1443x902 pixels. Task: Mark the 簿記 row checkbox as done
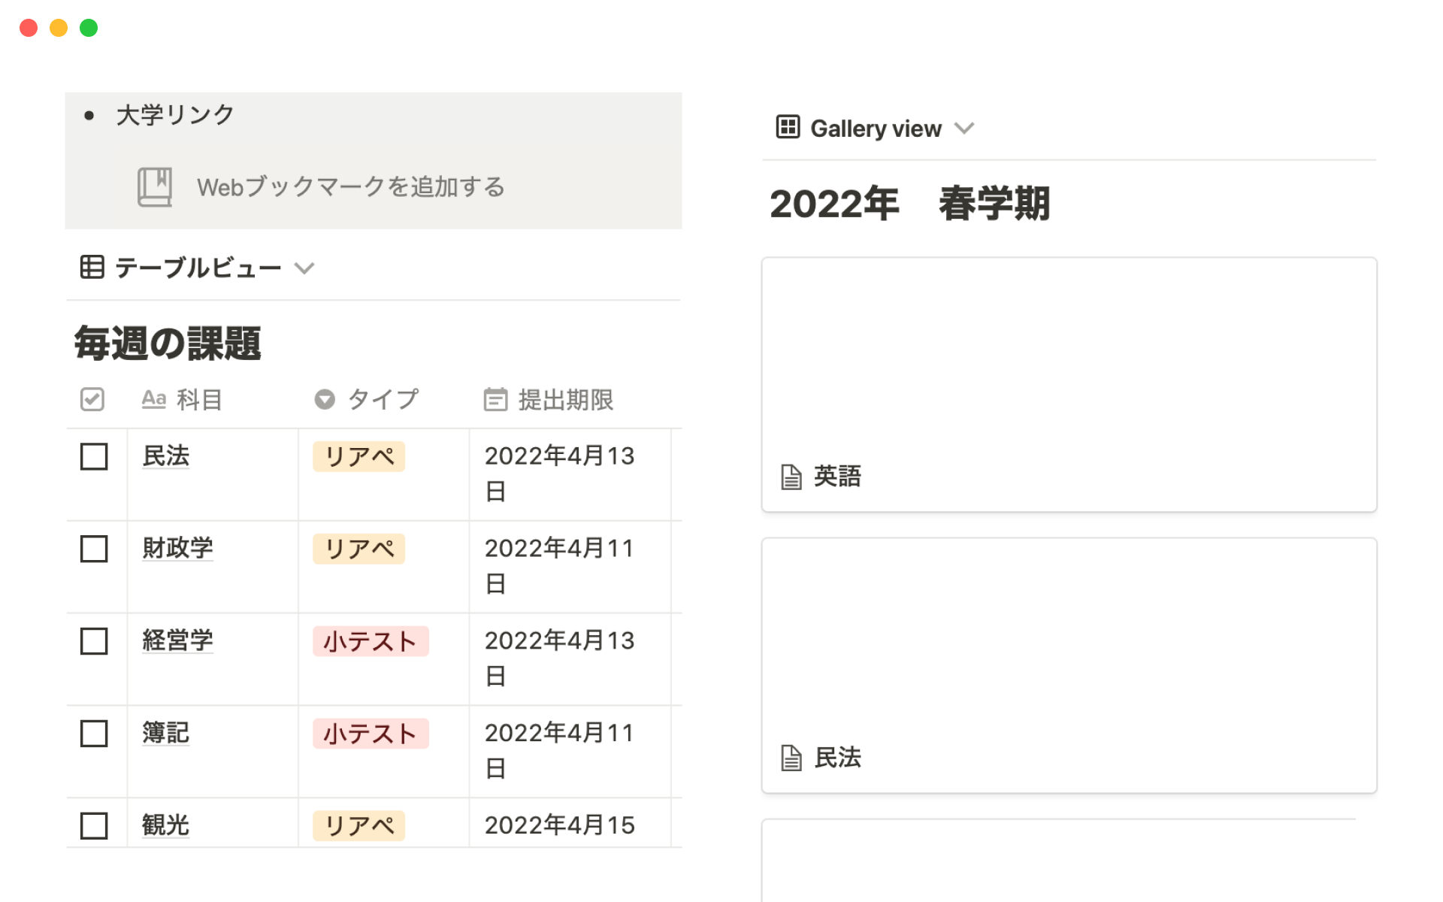pyautogui.click(x=94, y=734)
